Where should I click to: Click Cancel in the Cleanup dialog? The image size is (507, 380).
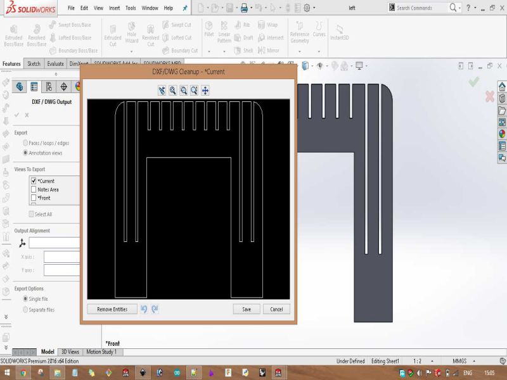[276, 309]
